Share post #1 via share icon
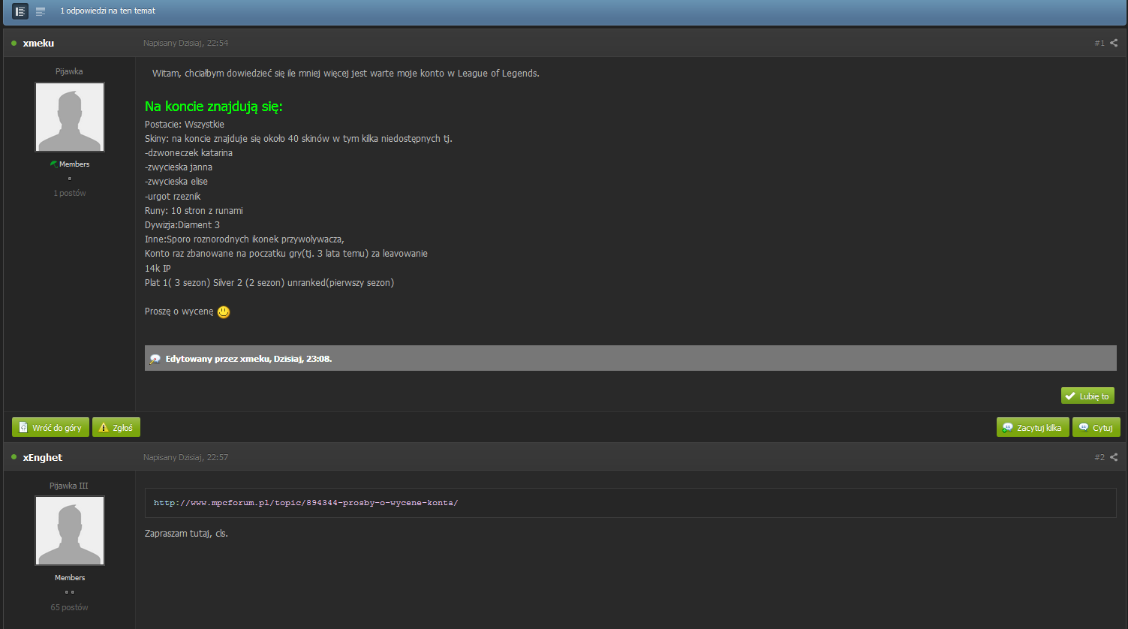Screen dimensions: 1128x629 pyautogui.click(x=1114, y=44)
